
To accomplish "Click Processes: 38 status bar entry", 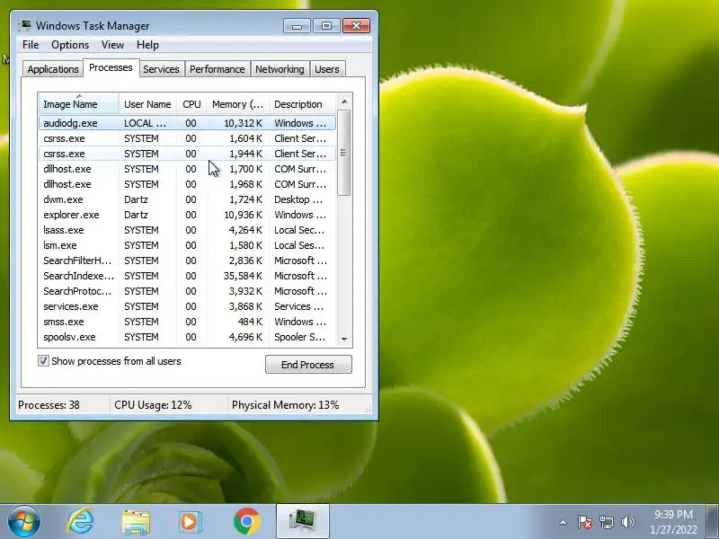I will [49, 405].
